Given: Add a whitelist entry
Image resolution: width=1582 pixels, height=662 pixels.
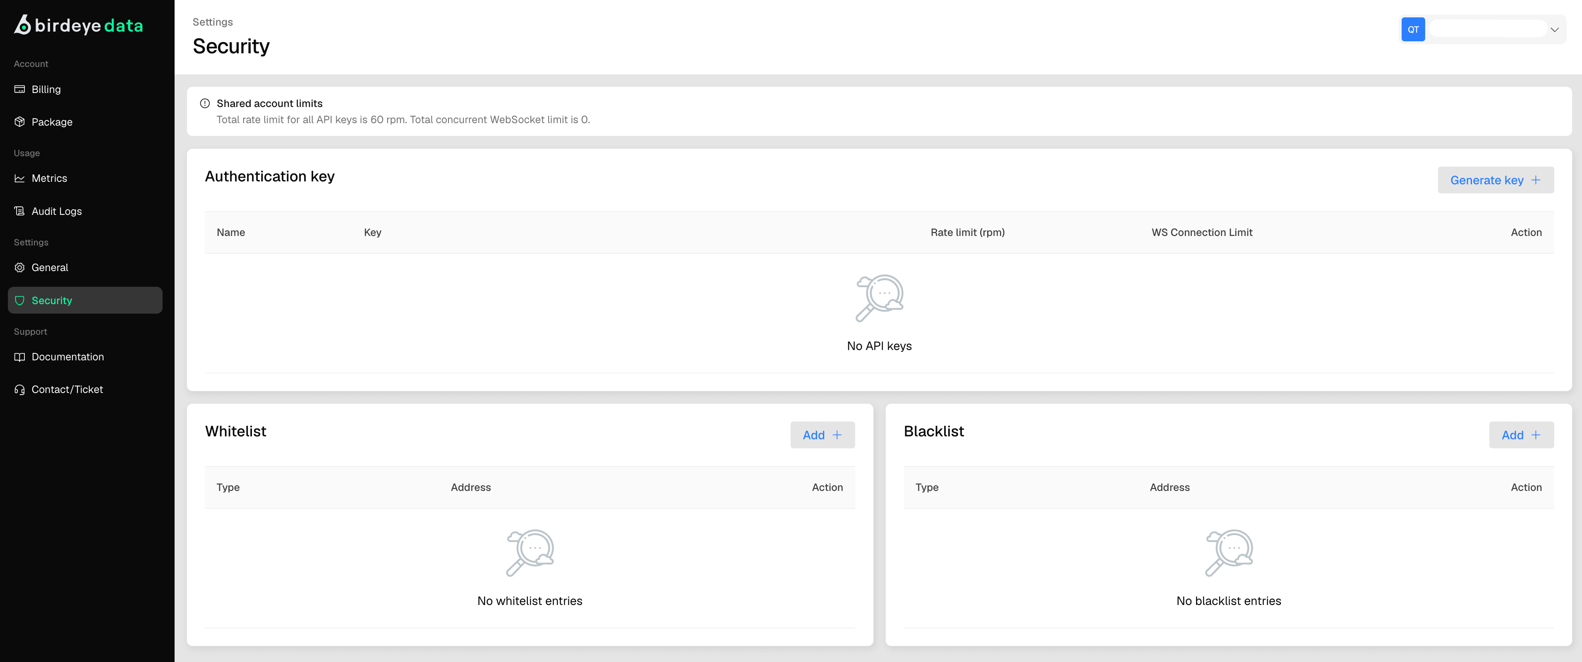Looking at the screenshot, I should coord(822,434).
